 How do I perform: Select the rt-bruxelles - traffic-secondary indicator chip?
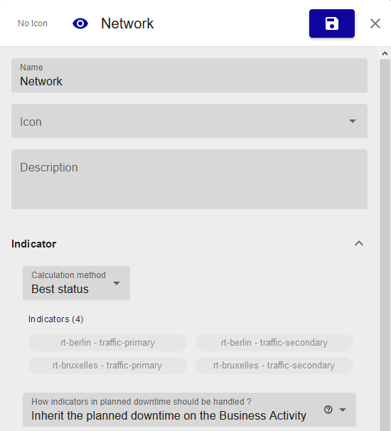pyautogui.click(x=274, y=366)
